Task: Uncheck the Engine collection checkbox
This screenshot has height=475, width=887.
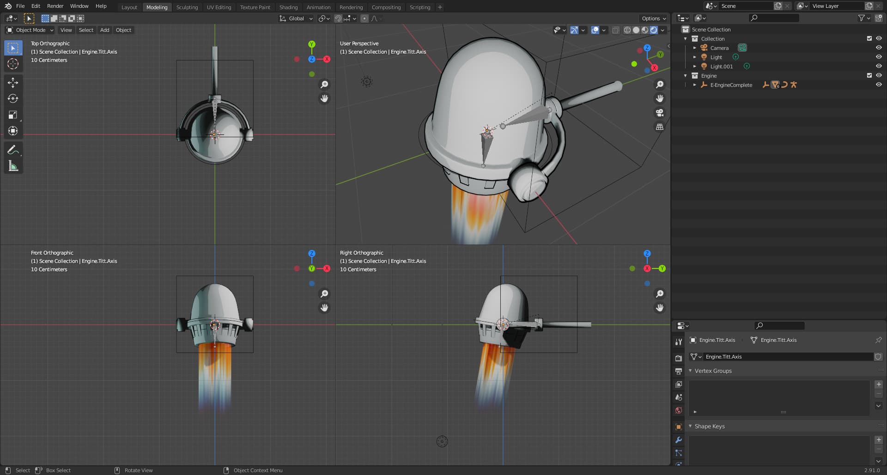Action: (869, 75)
